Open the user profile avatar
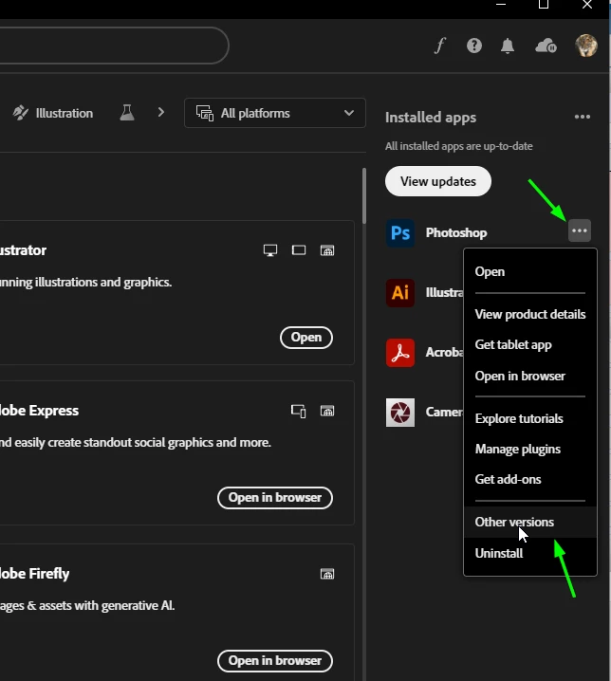This screenshot has height=681, width=611. click(x=586, y=46)
